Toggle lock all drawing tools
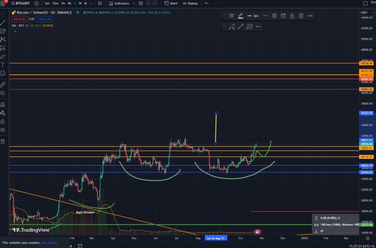The image size is (376, 248). pos(3,121)
